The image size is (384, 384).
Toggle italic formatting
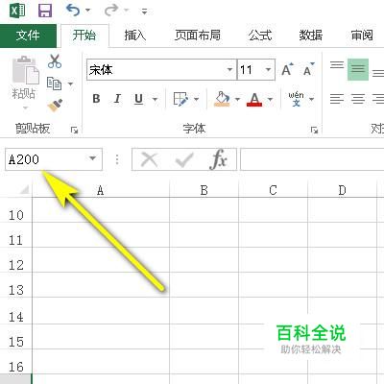coord(117,99)
